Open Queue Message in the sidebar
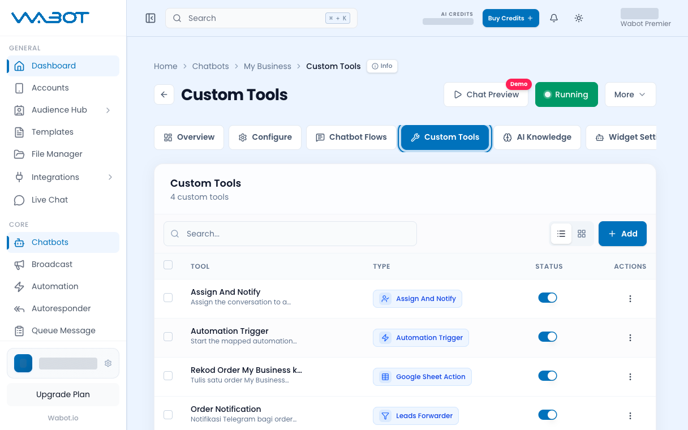The width and height of the screenshot is (688, 430). (x=63, y=330)
